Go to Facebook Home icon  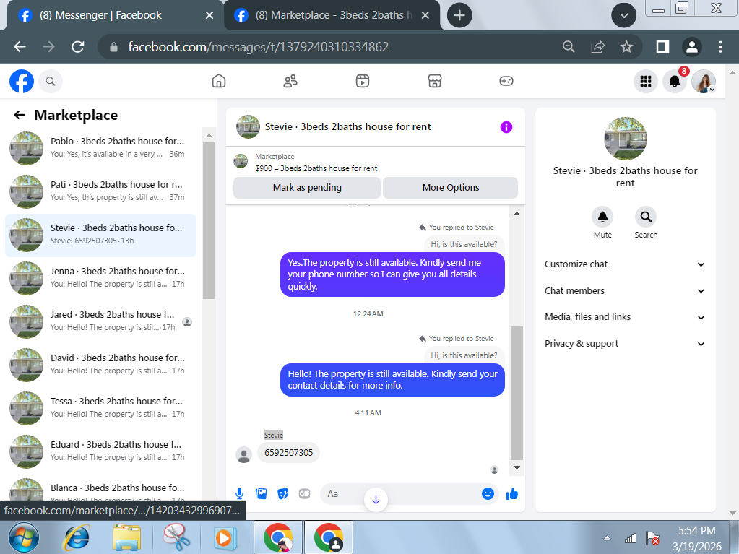(219, 81)
